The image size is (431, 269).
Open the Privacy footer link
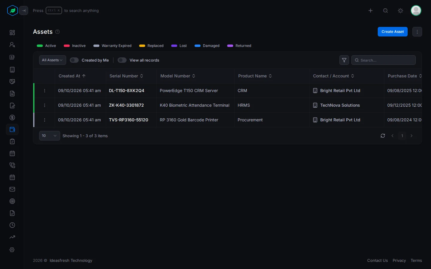tap(399, 261)
